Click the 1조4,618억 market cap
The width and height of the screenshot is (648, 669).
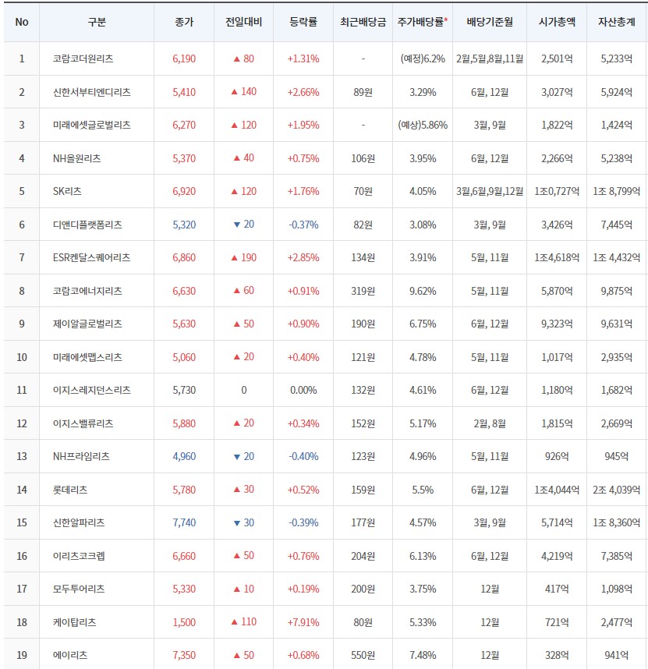coord(557,258)
